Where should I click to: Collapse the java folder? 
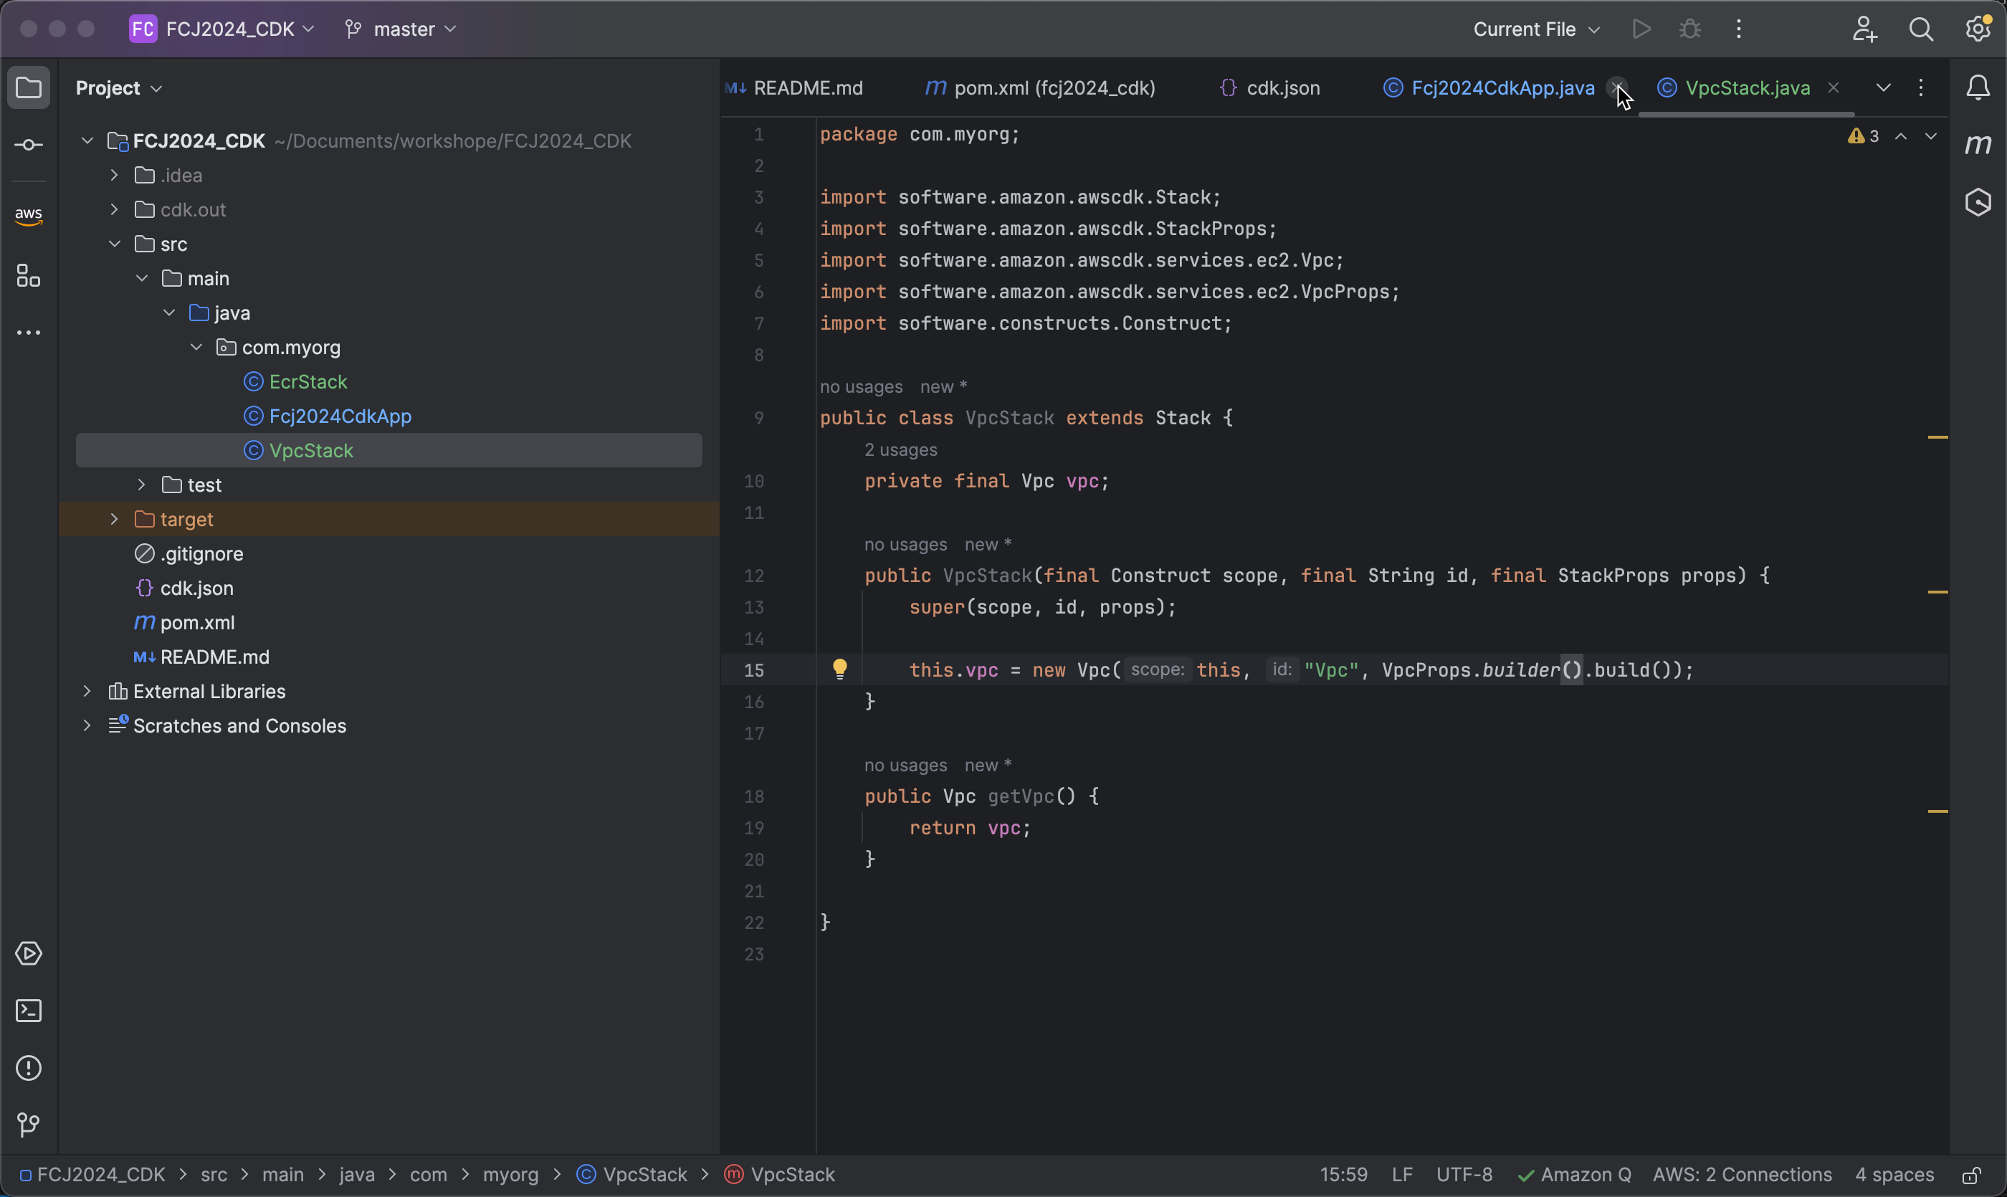(169, 313)
